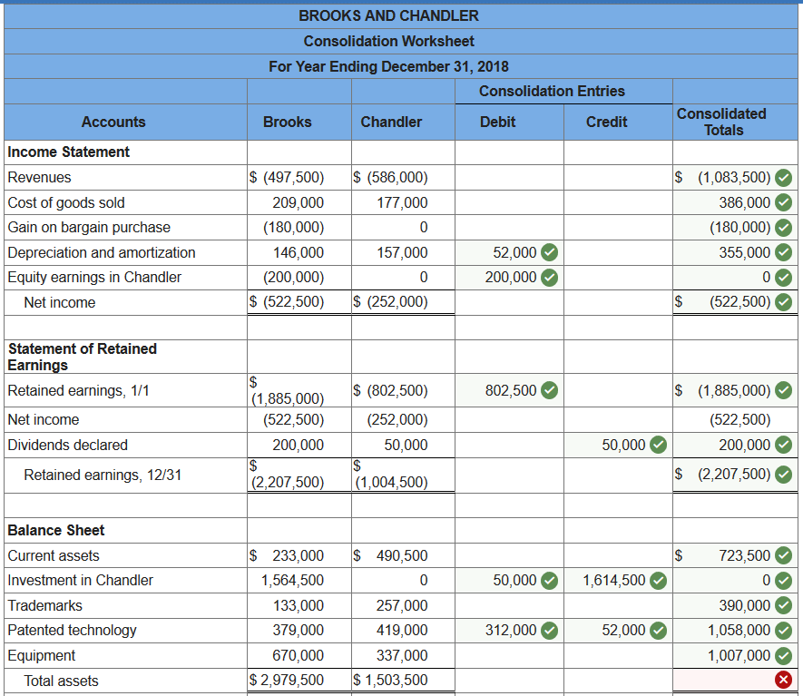Click the Equipment consolidated total field 1,007,000
Viewport: 803px width, 696px height.
(735, 655)
